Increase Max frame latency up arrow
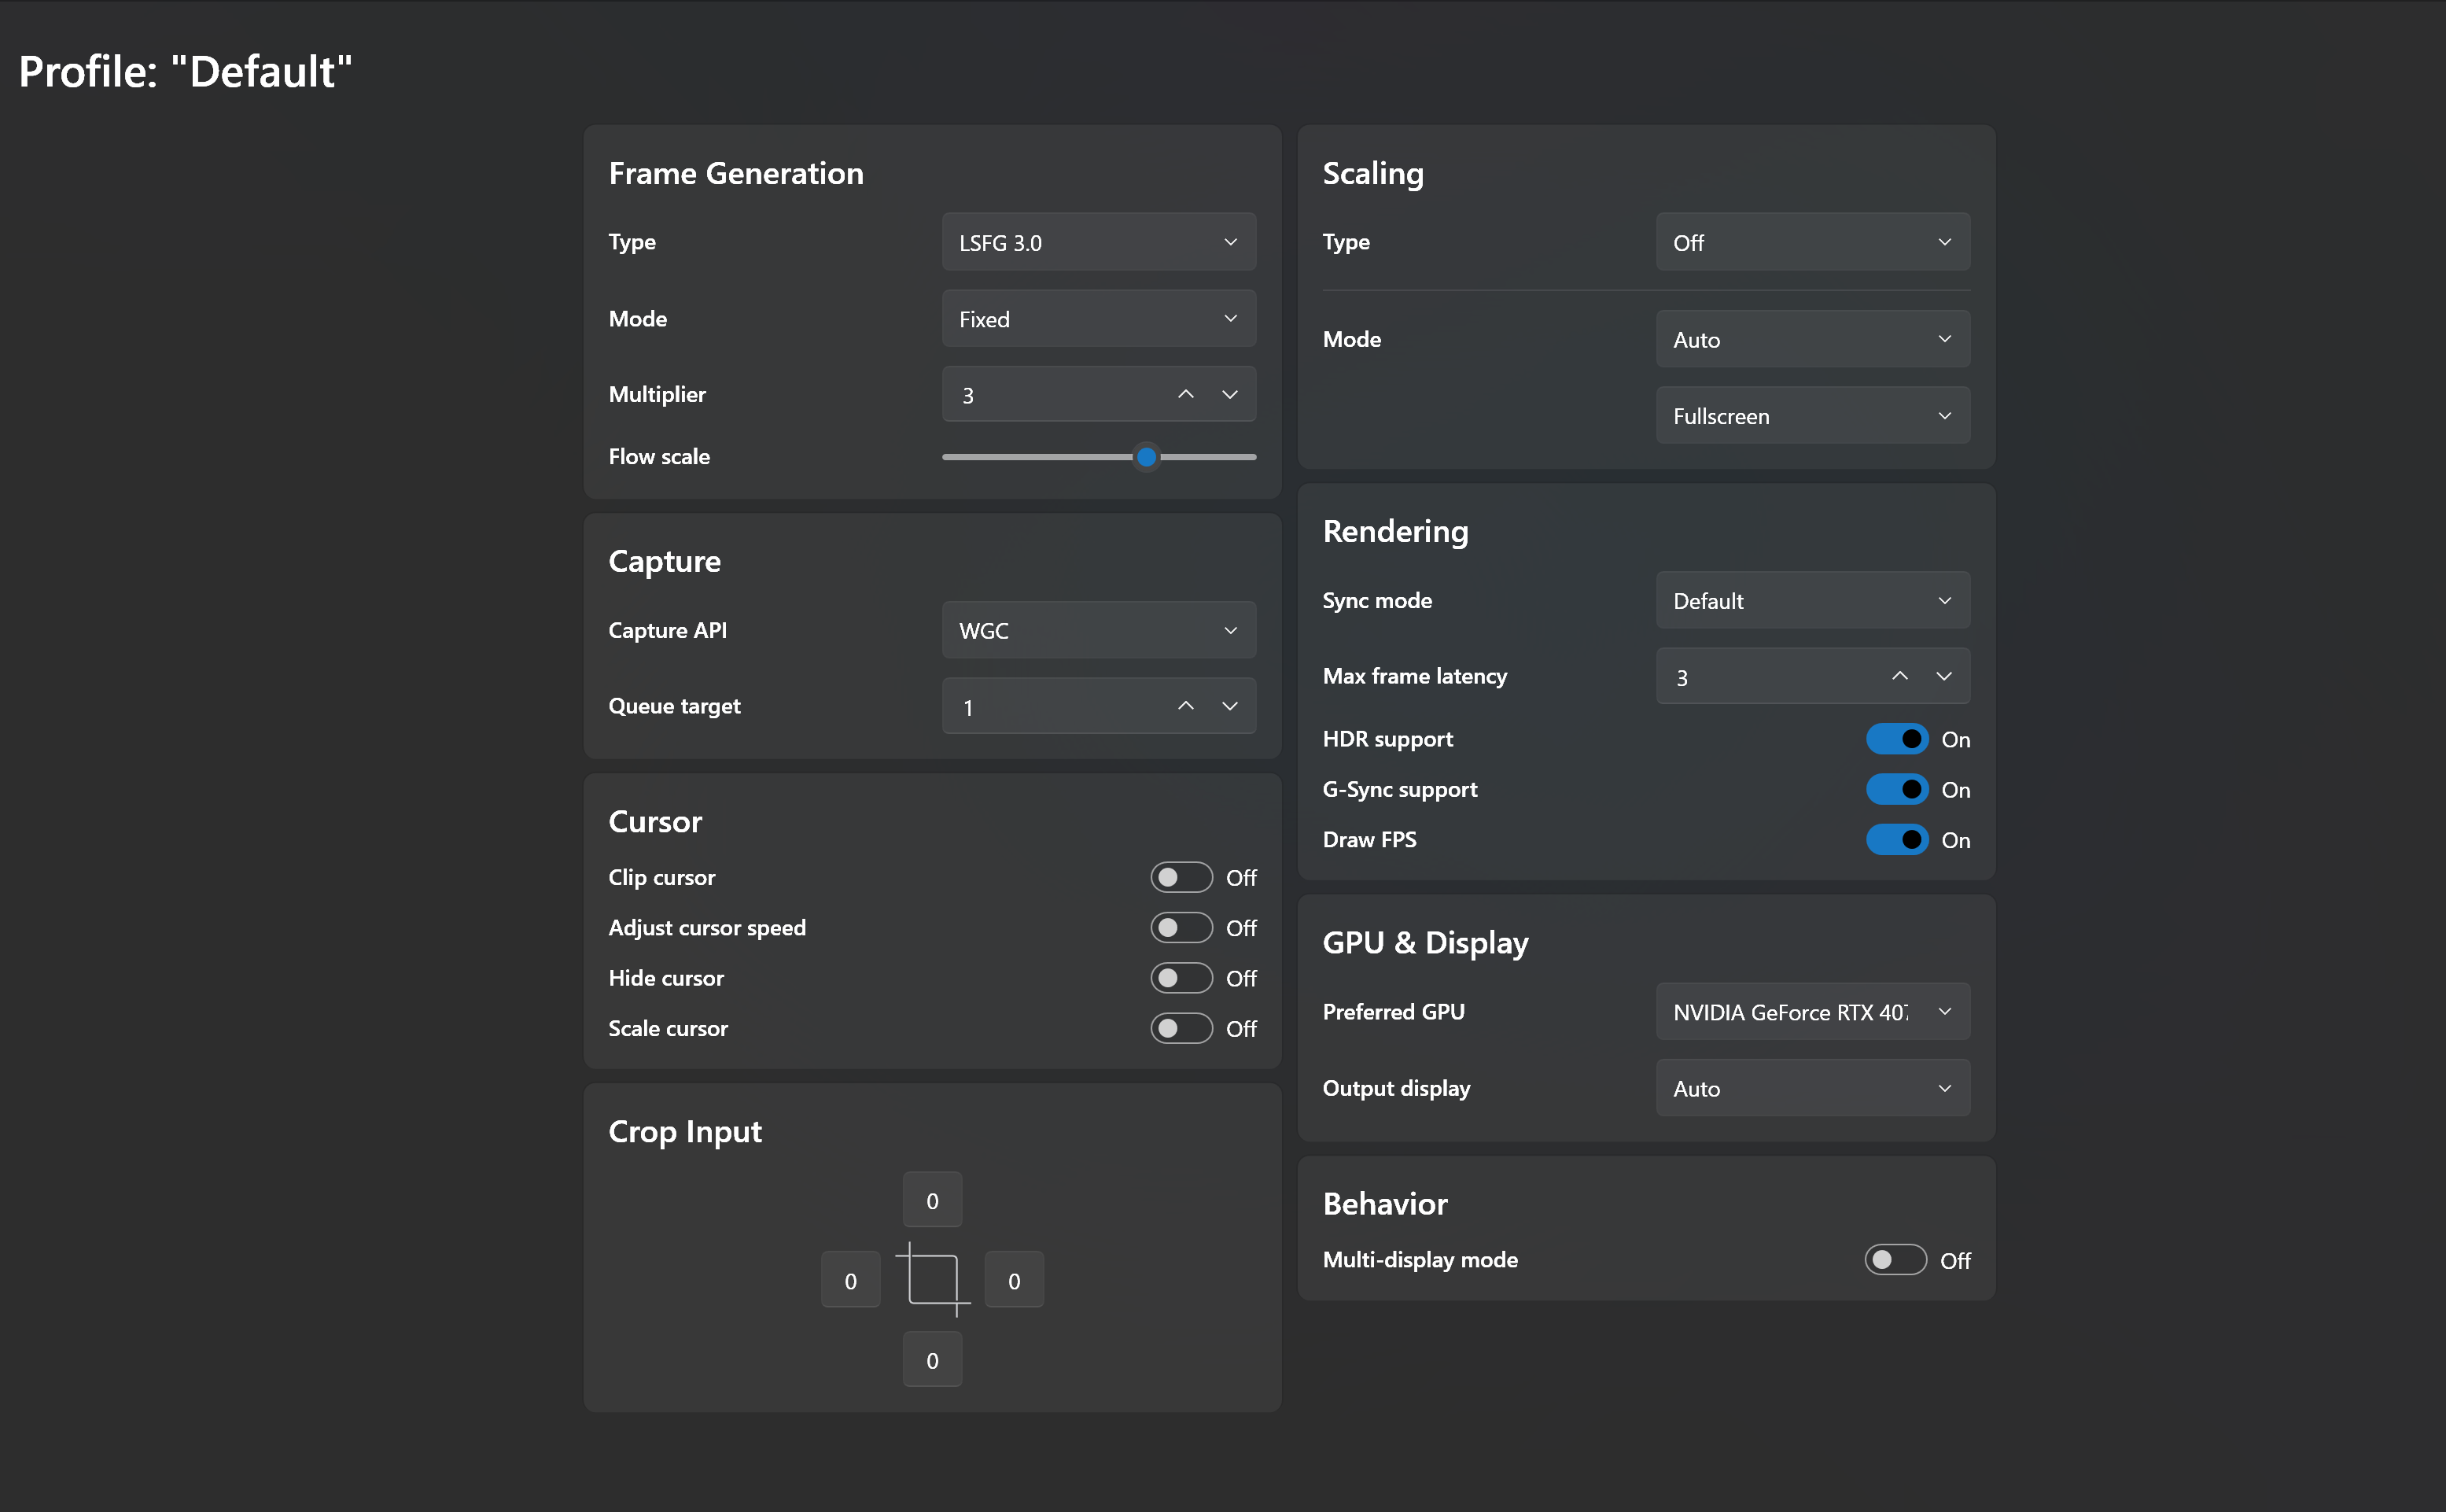This screenshot has height=1512, width=2446. (x=1899, y=676)
